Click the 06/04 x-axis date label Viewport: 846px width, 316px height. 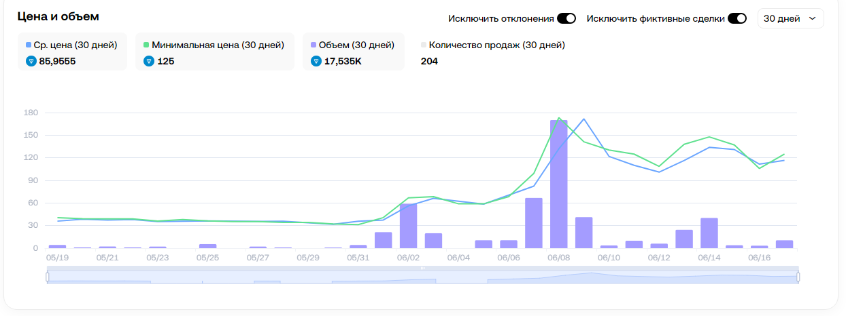(x=458, y=258)
